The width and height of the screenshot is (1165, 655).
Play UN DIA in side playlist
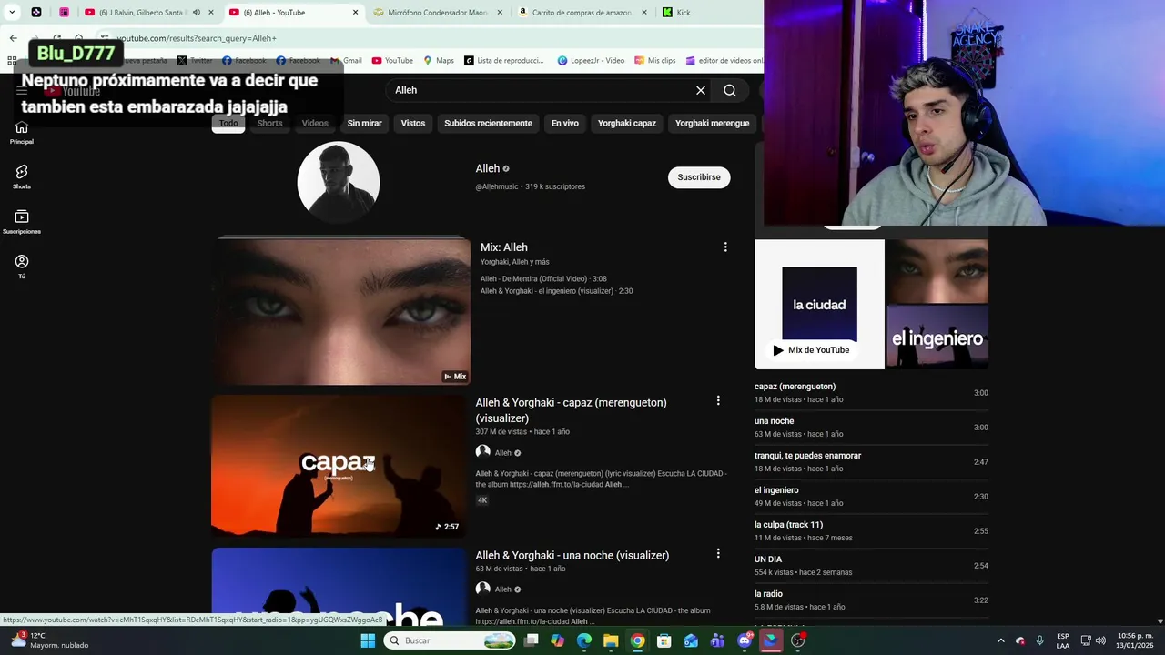tap(871, 565)
